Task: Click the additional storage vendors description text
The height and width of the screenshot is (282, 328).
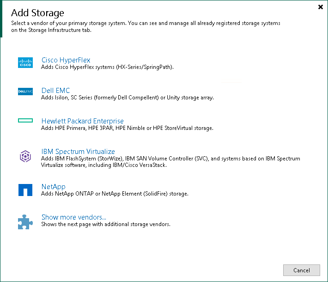Action: point(106,224)
